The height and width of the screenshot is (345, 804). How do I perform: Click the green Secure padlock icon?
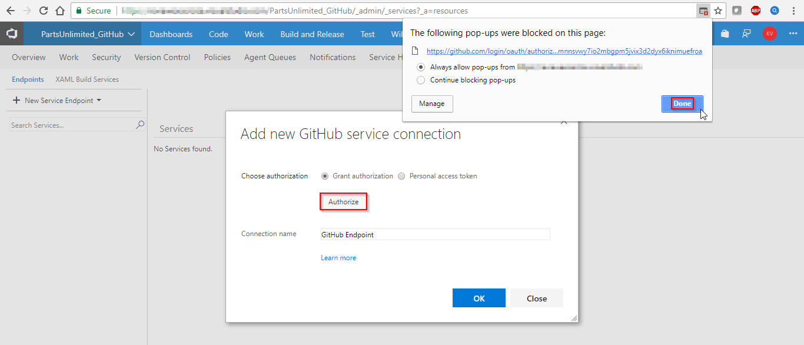coord(79,11)
